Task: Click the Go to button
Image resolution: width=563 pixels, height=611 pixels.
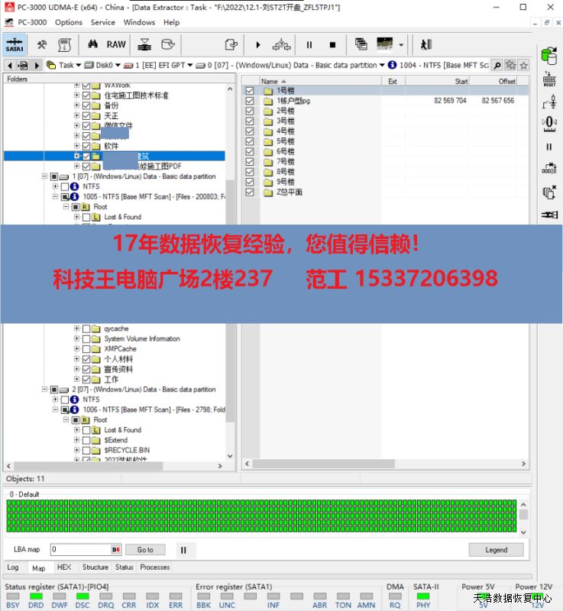Action: click(145, 549)
